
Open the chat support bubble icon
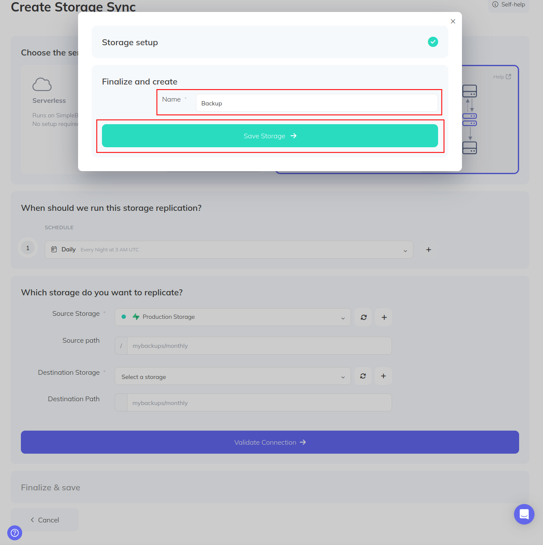[x=524, y=514]
